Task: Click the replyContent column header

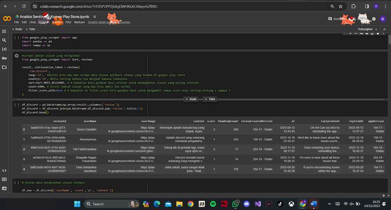Action: click(330, 121)
